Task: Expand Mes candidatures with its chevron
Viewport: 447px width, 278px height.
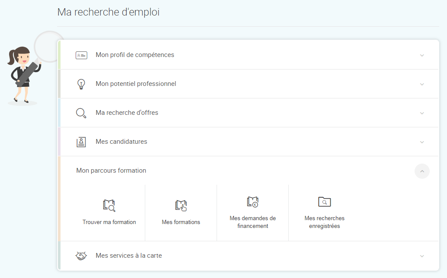Action: pos(422,142)
